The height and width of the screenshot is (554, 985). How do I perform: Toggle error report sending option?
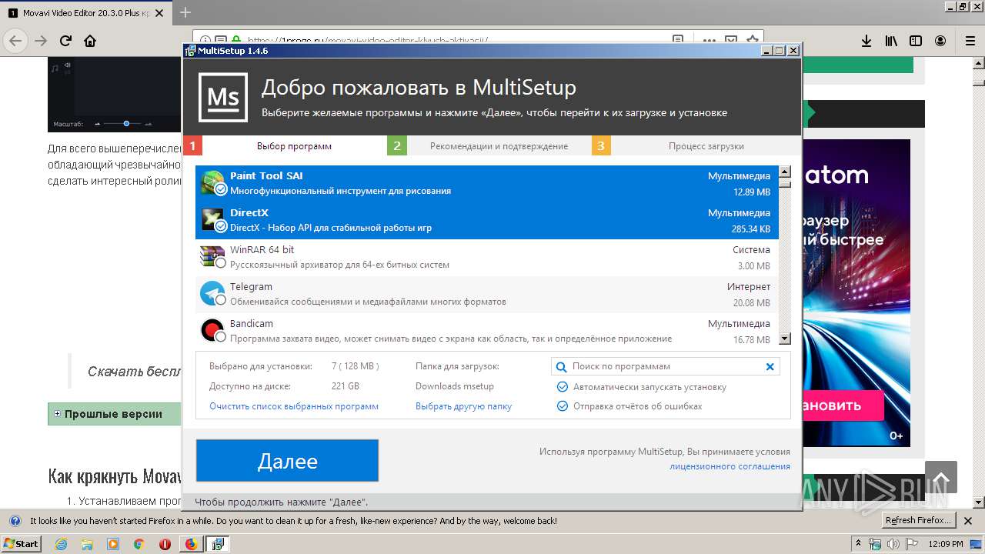[563, 406]
